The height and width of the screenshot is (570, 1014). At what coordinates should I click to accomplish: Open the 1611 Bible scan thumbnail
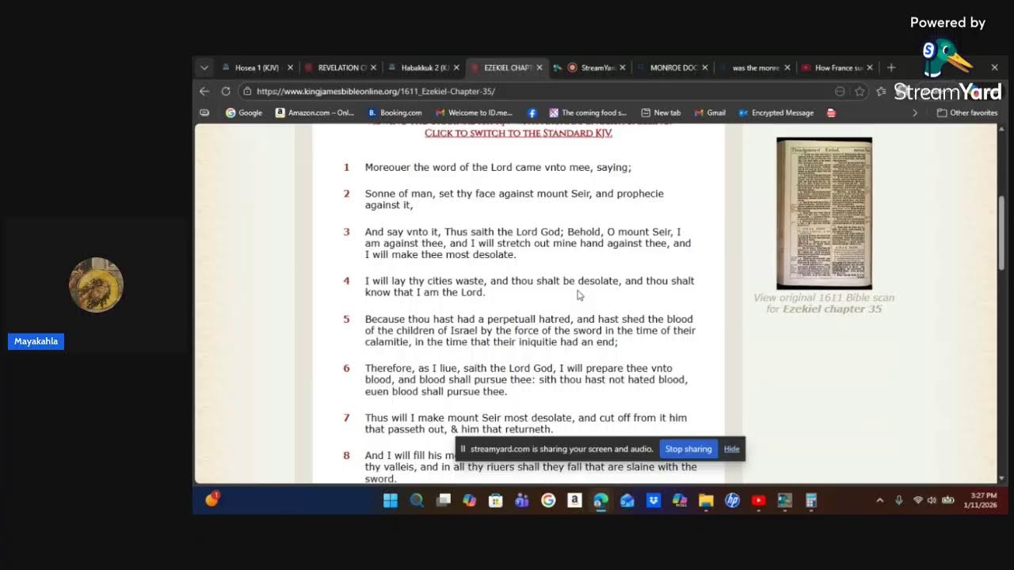(824, 214)
